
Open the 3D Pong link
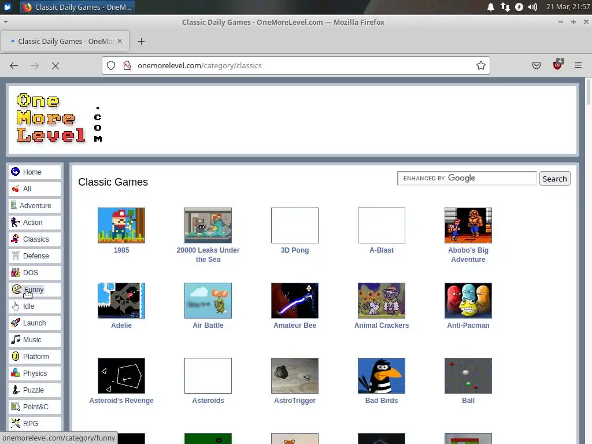click(x=295, y=250)
